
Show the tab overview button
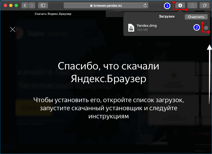point(205,5)
